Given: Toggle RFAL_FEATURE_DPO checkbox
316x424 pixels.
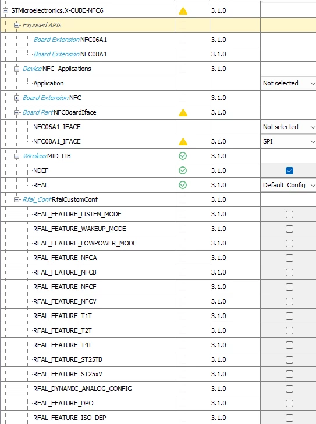Looking at the screenshot, I should (289, 403).
